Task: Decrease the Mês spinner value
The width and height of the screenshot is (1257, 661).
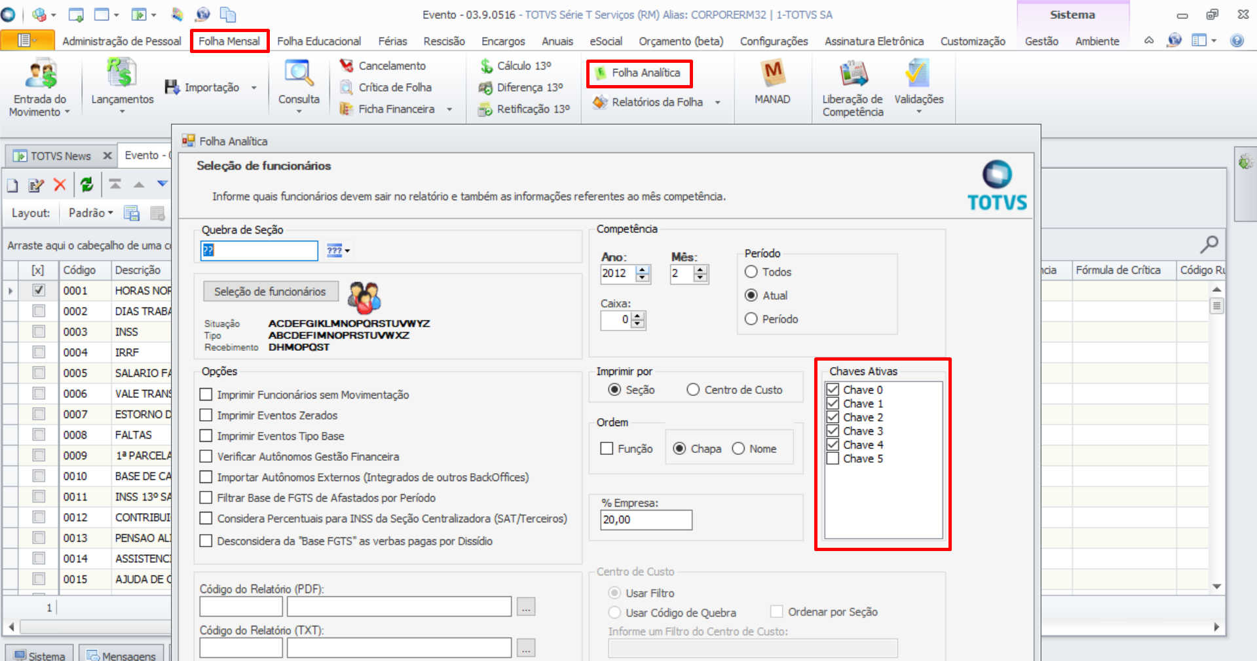Action: [x=700, y=277]
